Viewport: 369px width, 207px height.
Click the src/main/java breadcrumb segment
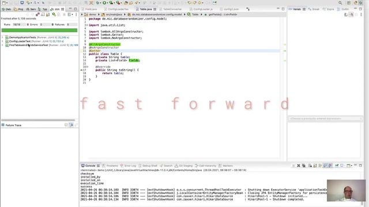tap(112, 14)
